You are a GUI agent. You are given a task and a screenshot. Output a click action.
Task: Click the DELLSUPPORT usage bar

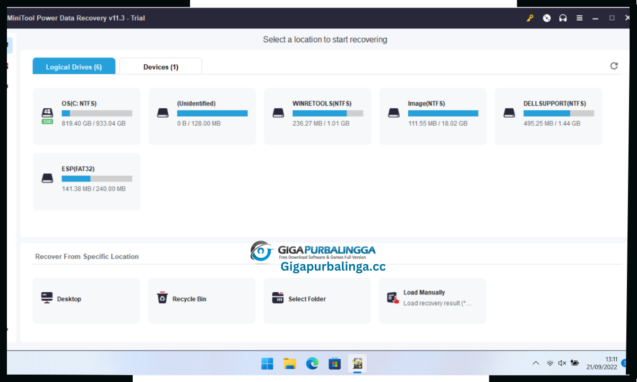coord(558,114)
